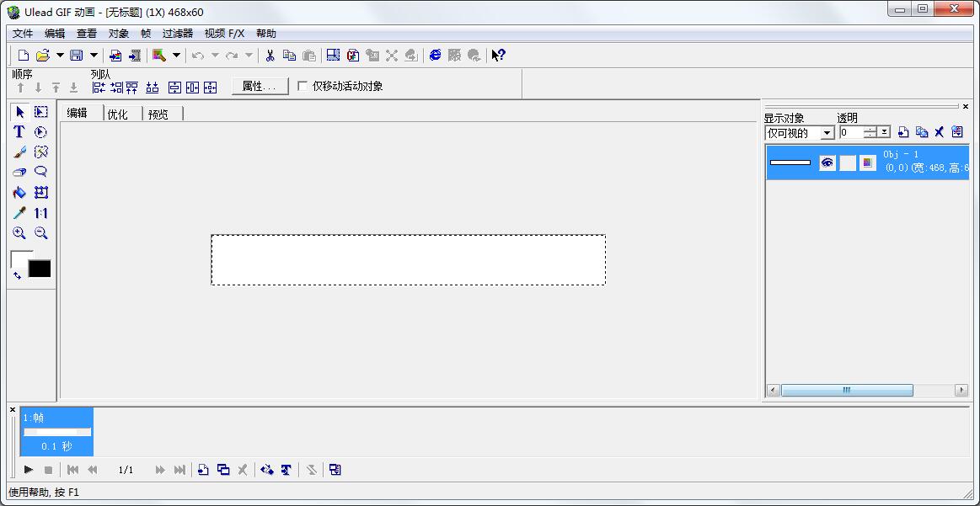The height and width of the screenshot is (506, 980).
Task: Select the Paintbrush tool
Action: pos(19,152)
